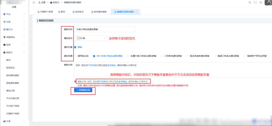272x126 pixels.
Task: Click the blue 商户名称 variable in template content
Action: (x=90, y=65)
